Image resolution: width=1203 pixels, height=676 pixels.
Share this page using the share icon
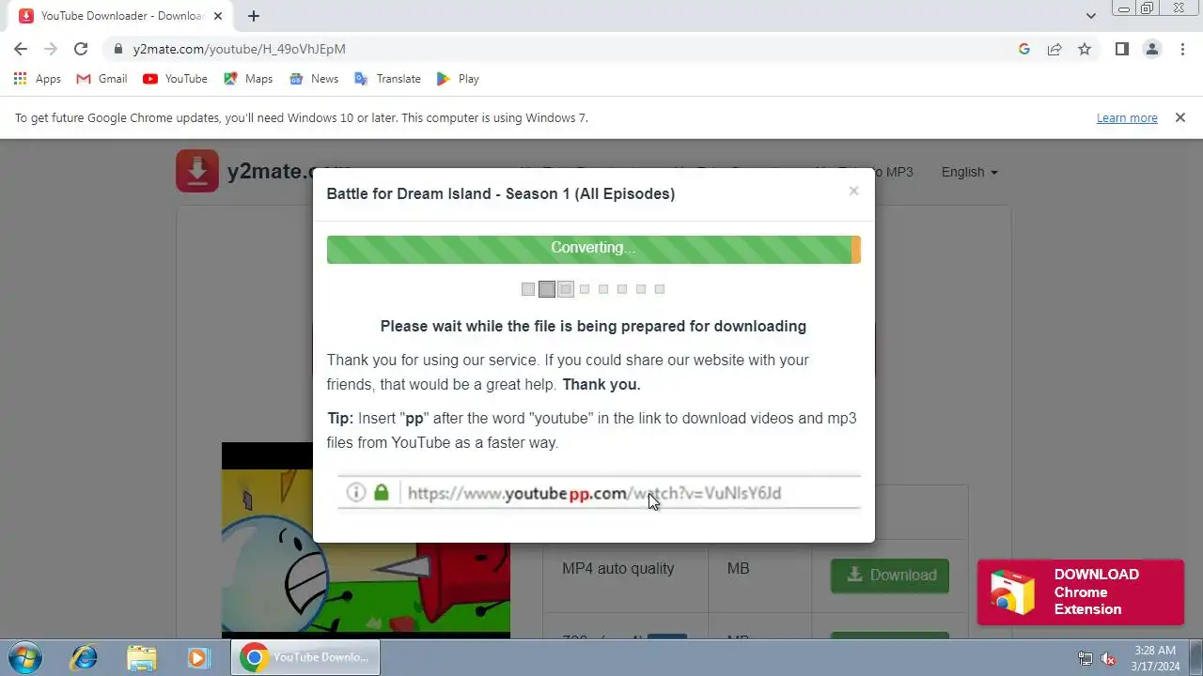click(x=1055, y=49)
